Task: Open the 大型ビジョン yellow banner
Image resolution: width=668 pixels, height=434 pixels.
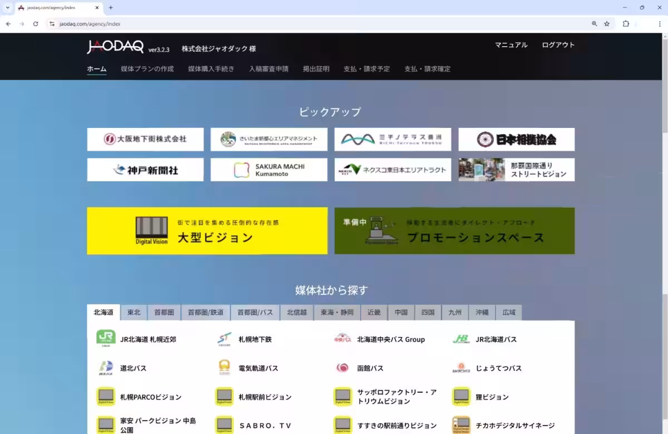Action: coord(207,230)
